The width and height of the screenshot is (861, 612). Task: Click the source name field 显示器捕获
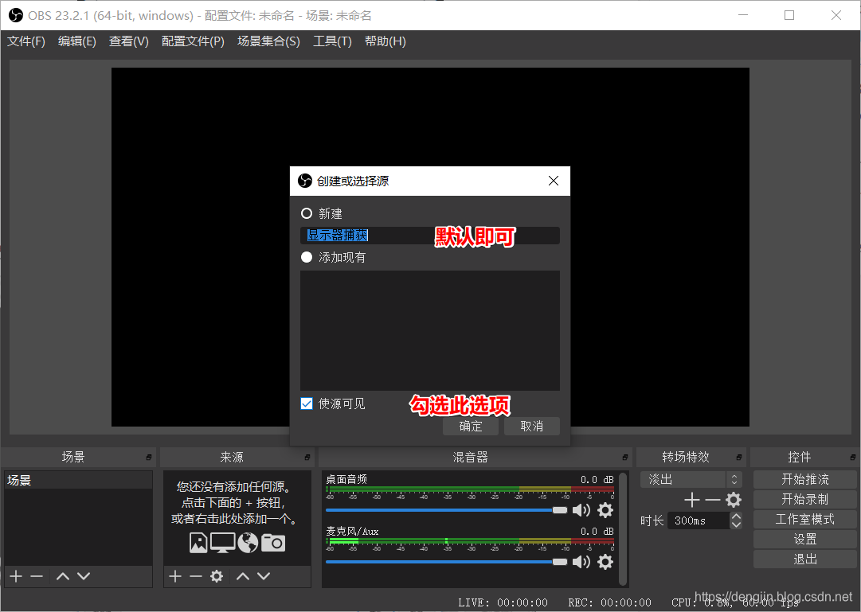tap(430, 236)
